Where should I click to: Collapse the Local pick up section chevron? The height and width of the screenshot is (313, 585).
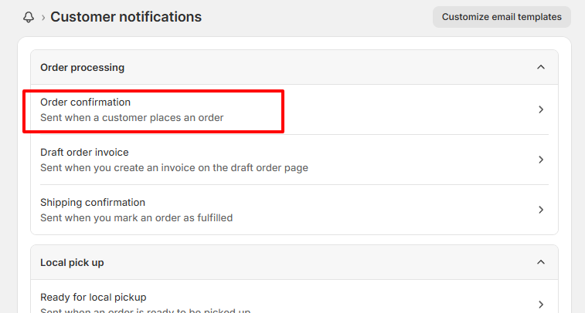pyautogui.click(x=541, y=262)
